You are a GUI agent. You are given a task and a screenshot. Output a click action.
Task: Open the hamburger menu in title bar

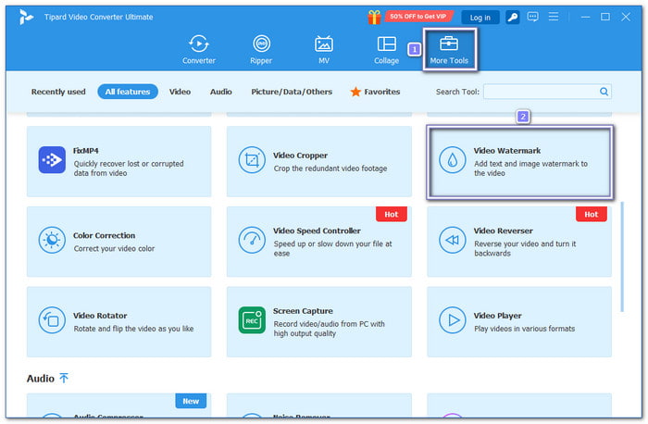(x=555, y=17)
